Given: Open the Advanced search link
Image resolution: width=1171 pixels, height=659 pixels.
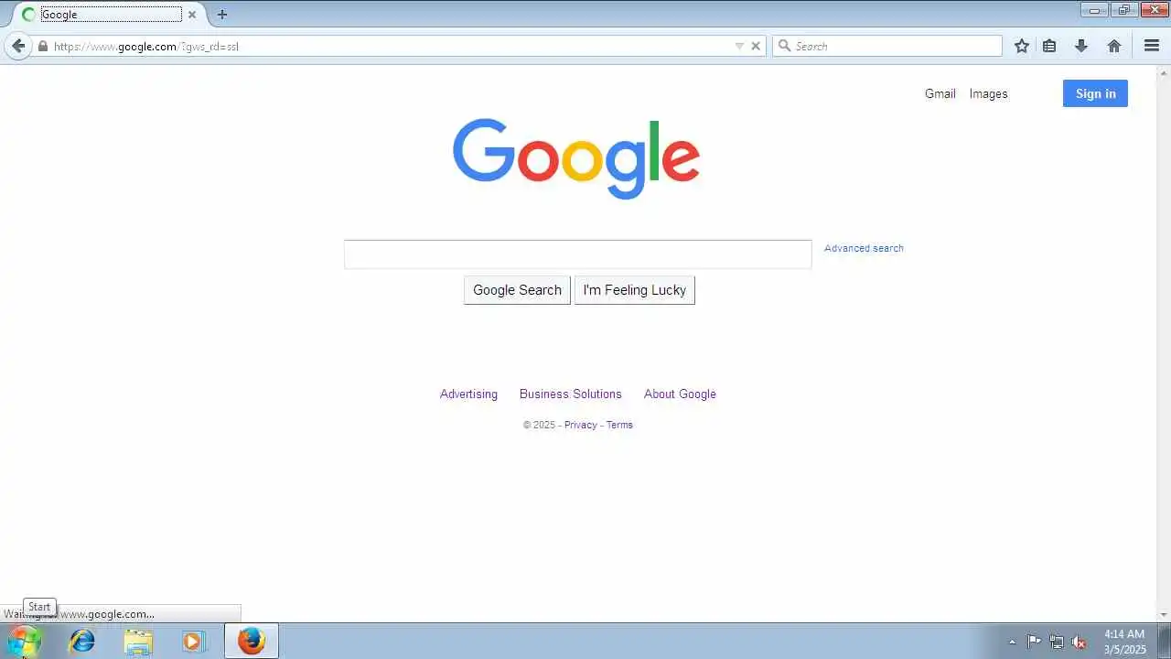Looking at the screenshot, I should tap(864, 248).
